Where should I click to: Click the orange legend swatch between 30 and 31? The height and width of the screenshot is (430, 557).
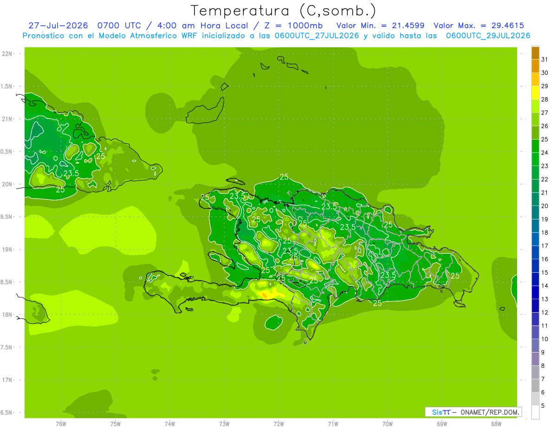[535, 66]
